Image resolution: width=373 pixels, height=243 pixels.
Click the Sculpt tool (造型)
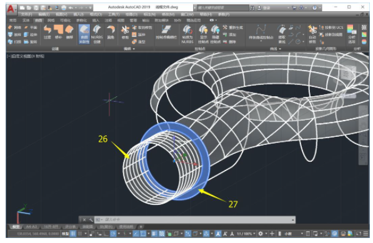pos(139,42)
